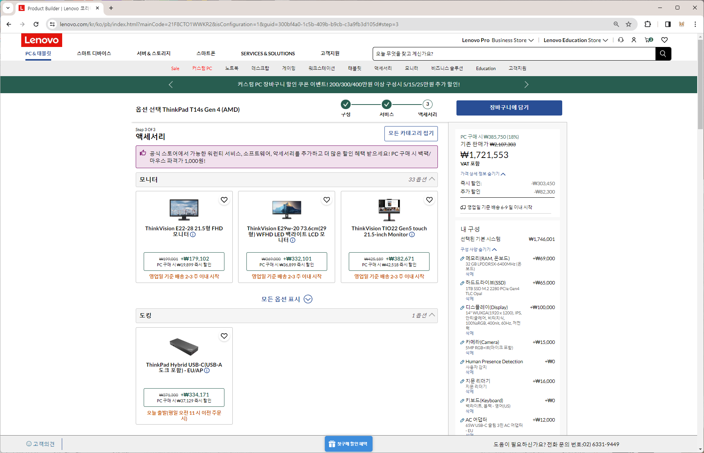This screenshot has height=453, width=704.
Task: Click the Lenovo logo
Action: click(42, 40)
